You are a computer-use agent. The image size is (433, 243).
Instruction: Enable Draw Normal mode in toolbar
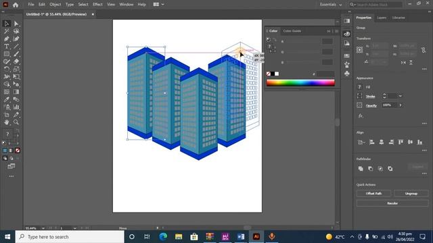5,158
